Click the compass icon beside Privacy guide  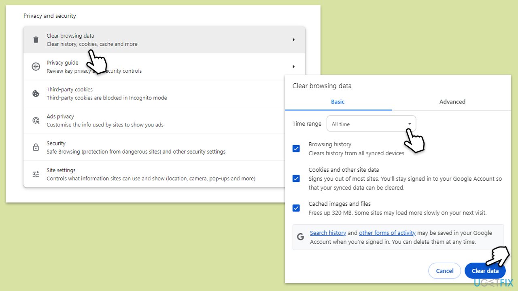click(x=36, y=67)
